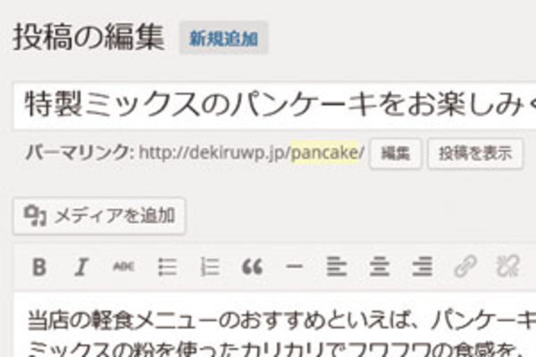Apply italic formatting with the I icon
Screen dimensions: 536x357
tap(81, 267)
